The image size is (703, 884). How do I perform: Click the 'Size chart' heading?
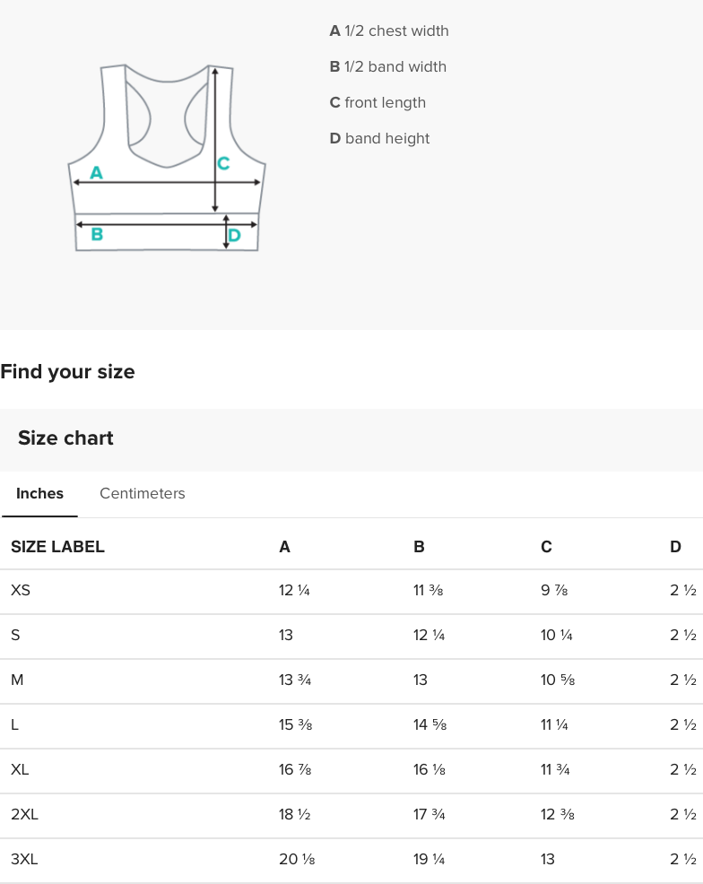[x=65, y=438]
